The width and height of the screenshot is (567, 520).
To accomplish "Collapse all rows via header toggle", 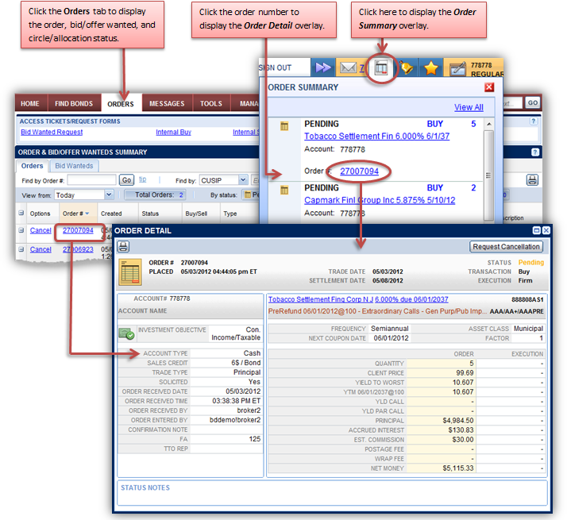I will click(21, 214).
